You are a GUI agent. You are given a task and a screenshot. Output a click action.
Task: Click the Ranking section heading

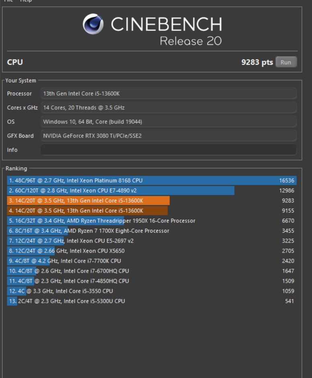click(x=16, y=168)
